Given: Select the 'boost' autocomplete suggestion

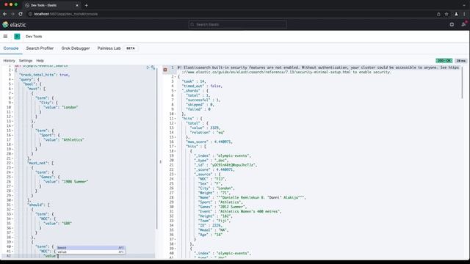Looking at the screenshot, I should pyautogui.click(x=90, y=248).
